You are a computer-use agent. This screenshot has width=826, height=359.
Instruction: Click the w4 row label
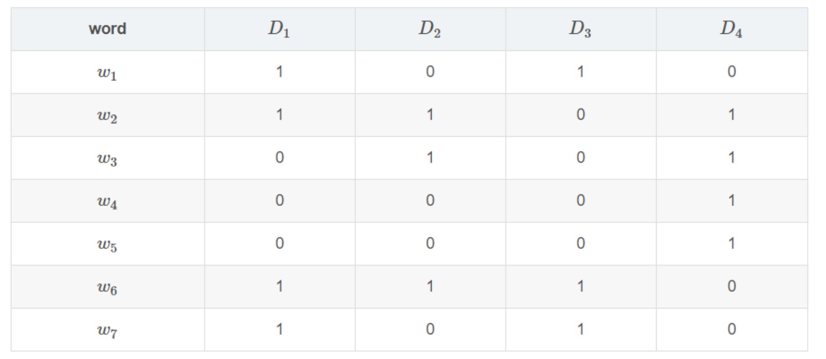click(x=107, y=201)
